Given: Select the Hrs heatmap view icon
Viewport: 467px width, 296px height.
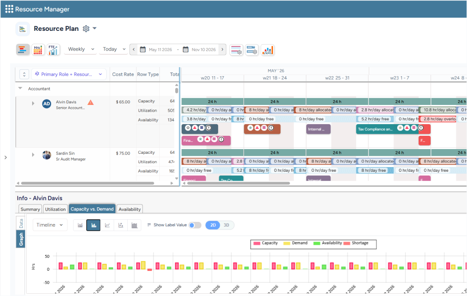Looking at the screenshot, I should (38, 49).
